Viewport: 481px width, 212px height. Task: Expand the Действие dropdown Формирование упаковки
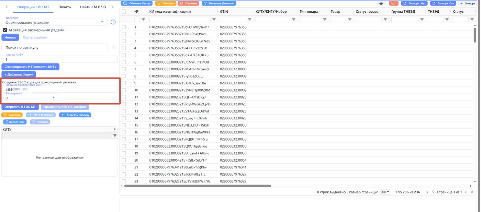(x=55, y=22)
